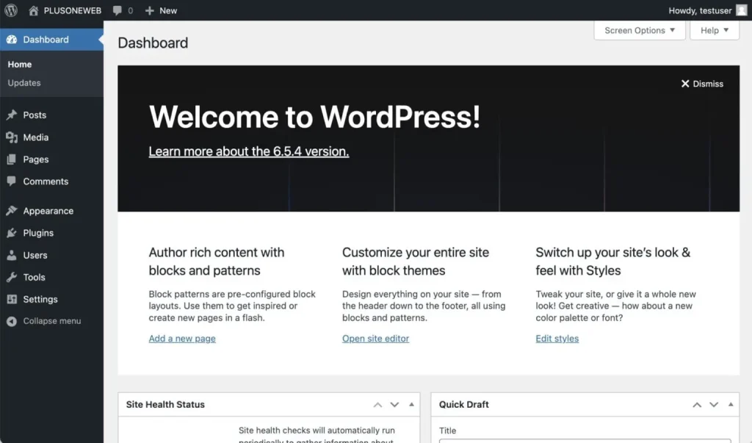
Task: Go to Updates submenu item
Action: [x=24, y=83]
